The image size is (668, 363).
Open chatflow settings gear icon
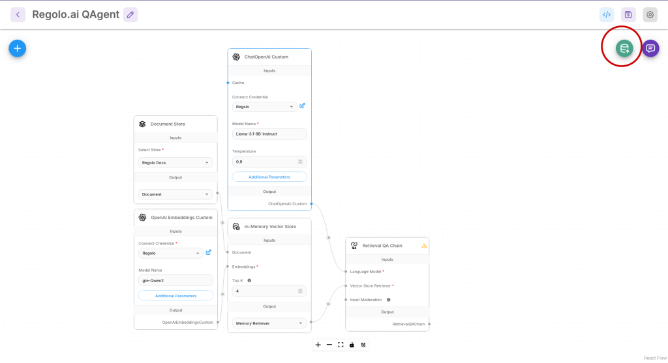tap(650, 14)
